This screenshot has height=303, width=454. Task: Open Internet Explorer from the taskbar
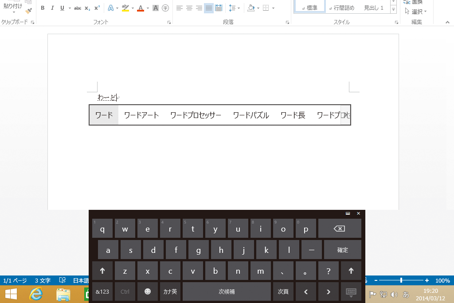coord(36,294)
